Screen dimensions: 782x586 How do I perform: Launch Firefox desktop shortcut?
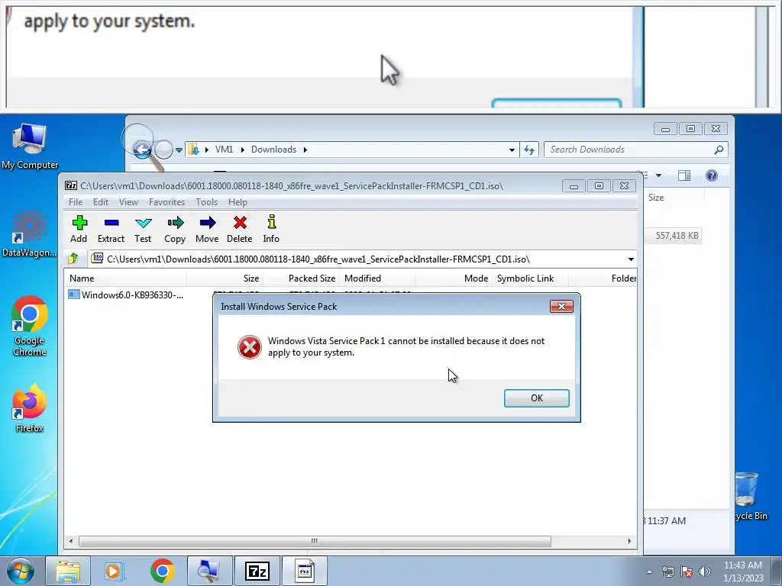pos(30,409)
